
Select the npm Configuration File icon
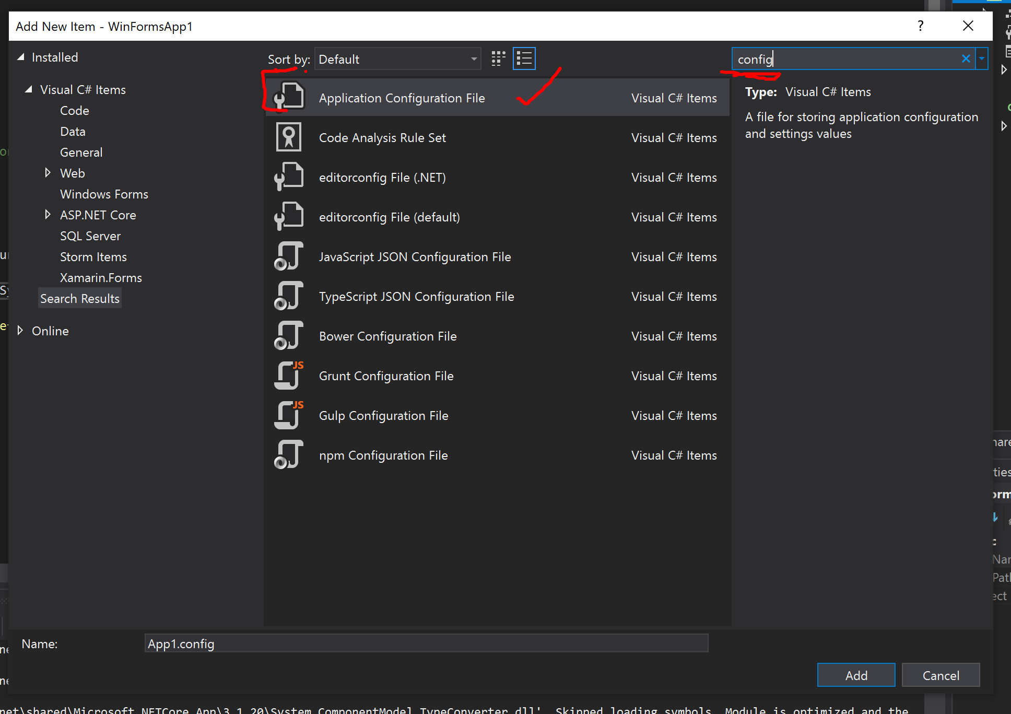(x=289, y=454)
